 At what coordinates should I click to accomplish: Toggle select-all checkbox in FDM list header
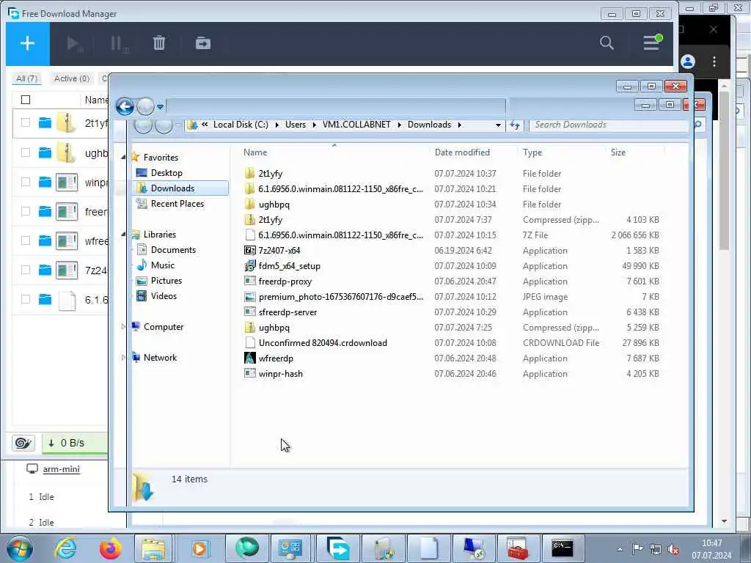26,100
